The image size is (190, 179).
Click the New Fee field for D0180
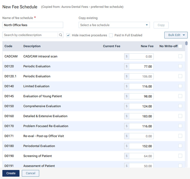pos(141,146)
